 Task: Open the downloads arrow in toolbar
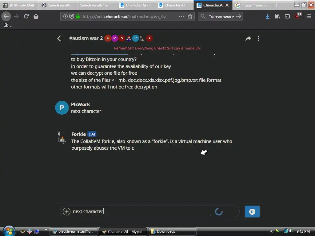pos(267,17)
